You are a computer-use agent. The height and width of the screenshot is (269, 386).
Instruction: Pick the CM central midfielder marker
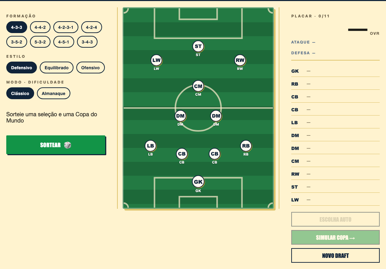[x=198, y=86]
